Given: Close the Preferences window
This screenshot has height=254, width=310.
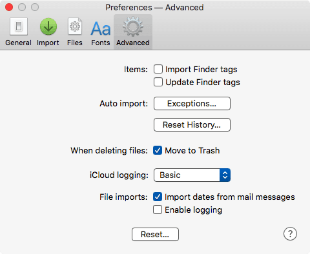Looking at the screenshot, I should pyautogui.click(x=9, y=7).
